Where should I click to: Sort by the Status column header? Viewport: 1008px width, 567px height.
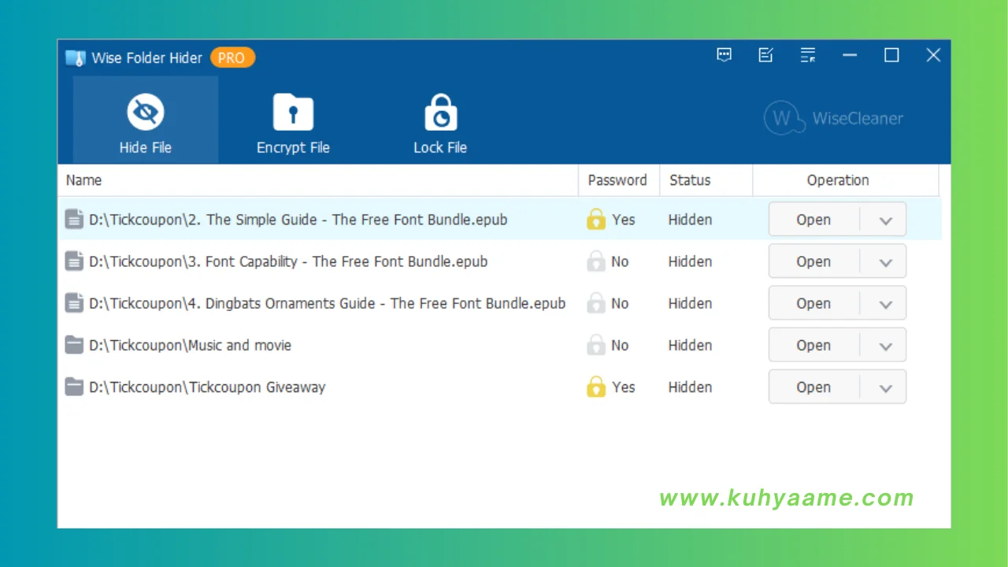(x=706, y=180)
